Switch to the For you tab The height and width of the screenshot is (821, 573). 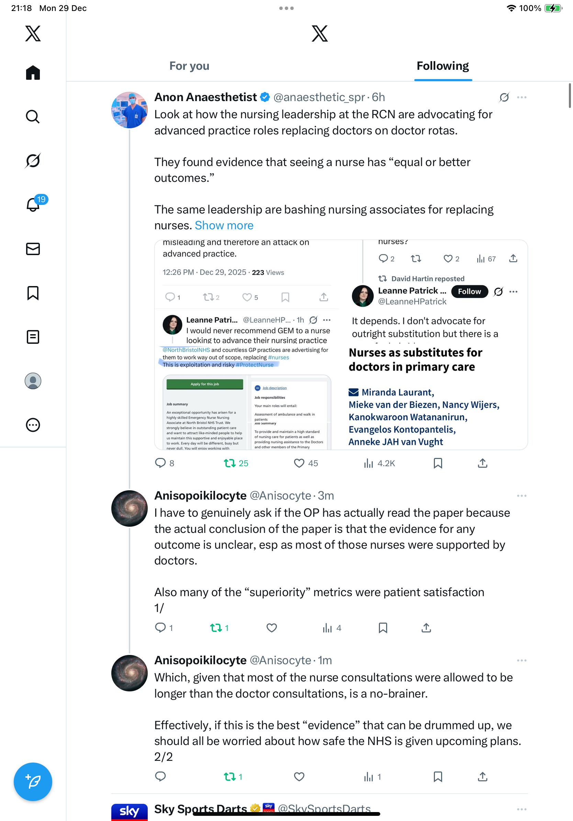(189, 66)
